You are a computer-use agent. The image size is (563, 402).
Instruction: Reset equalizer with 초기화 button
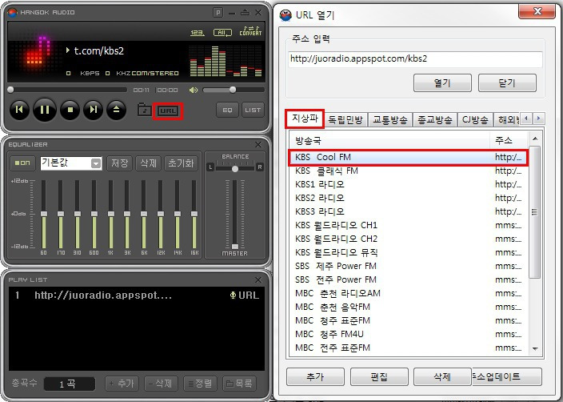pos(181,163)
